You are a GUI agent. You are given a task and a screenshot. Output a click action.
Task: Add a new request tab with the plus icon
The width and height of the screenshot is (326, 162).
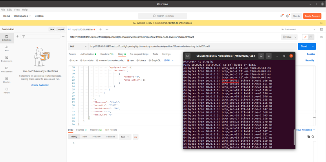tap(101, 29)
